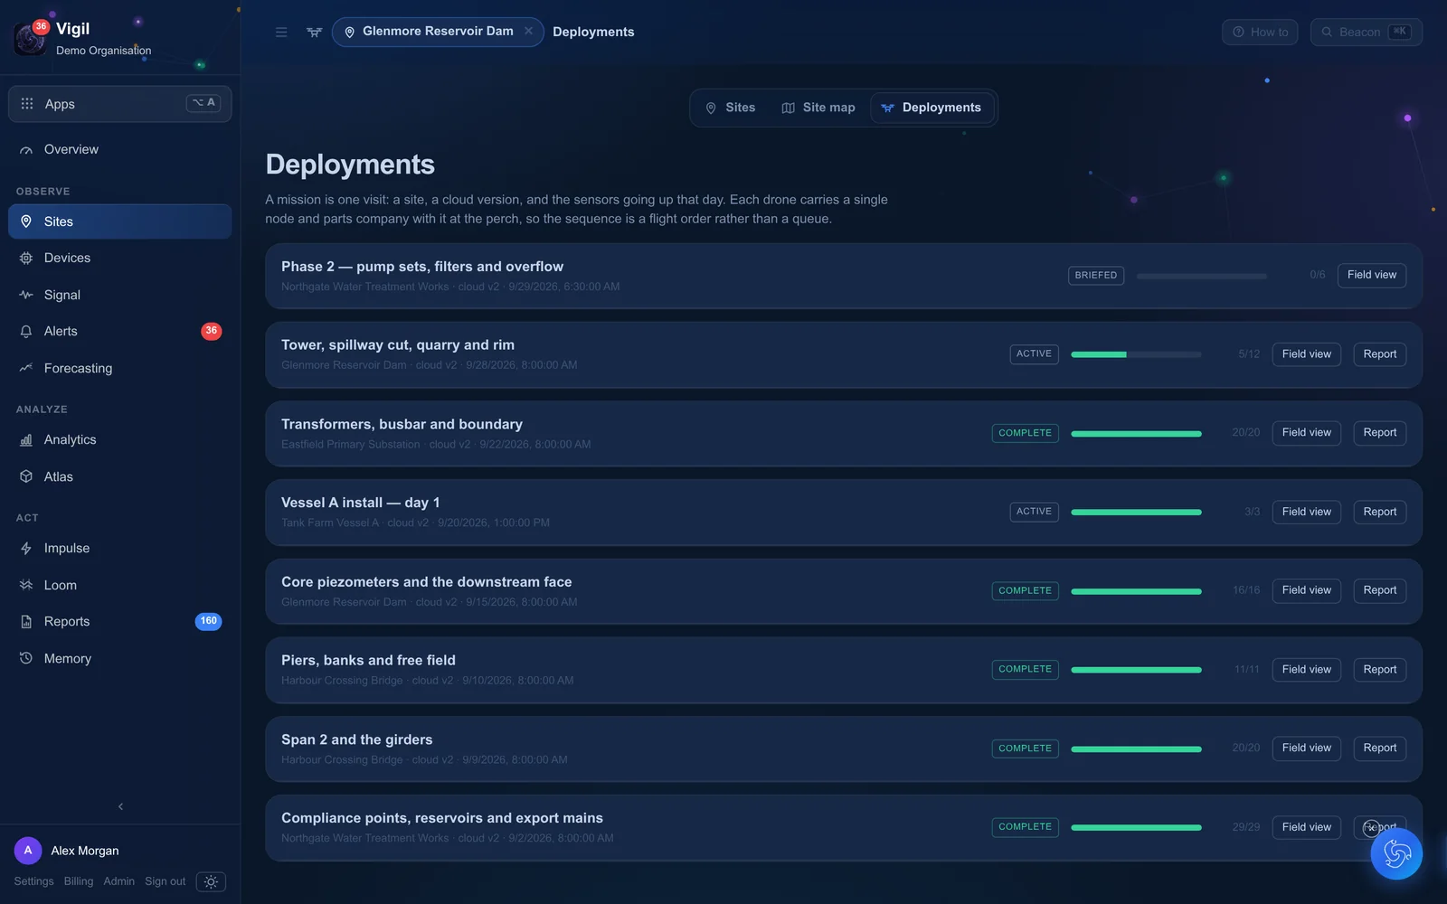Image resolution: width=1447 pixels, height=904 pixels.
Task: Toggle sidebar with hamburger menu icon
Action: [281, 33]
